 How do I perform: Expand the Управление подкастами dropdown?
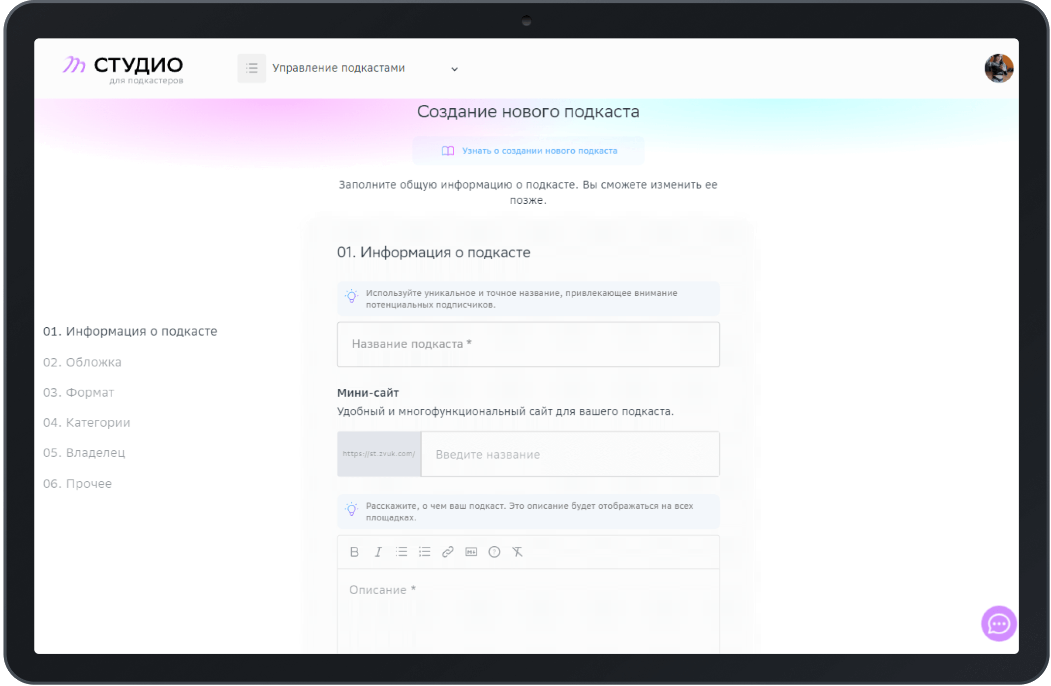click(x=454, y=69)
